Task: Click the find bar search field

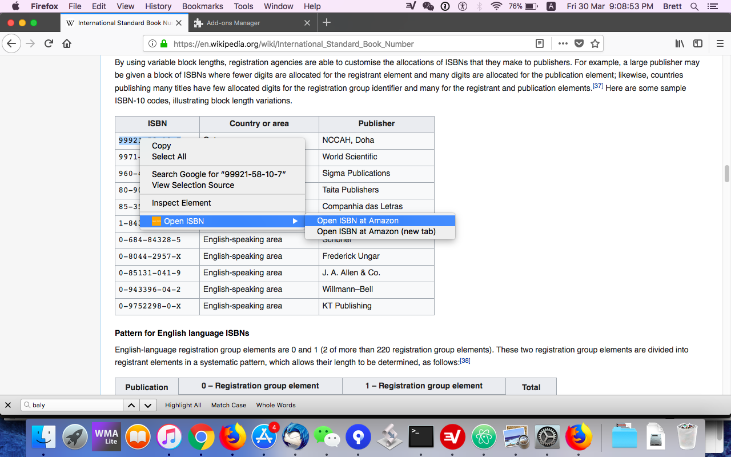Action: 71,405
